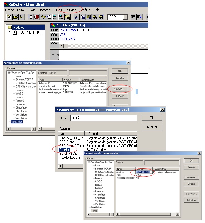Insert a network before with the ladder icon
The height and width of the screenshot is (223, 205).
(x=133, y=17)
